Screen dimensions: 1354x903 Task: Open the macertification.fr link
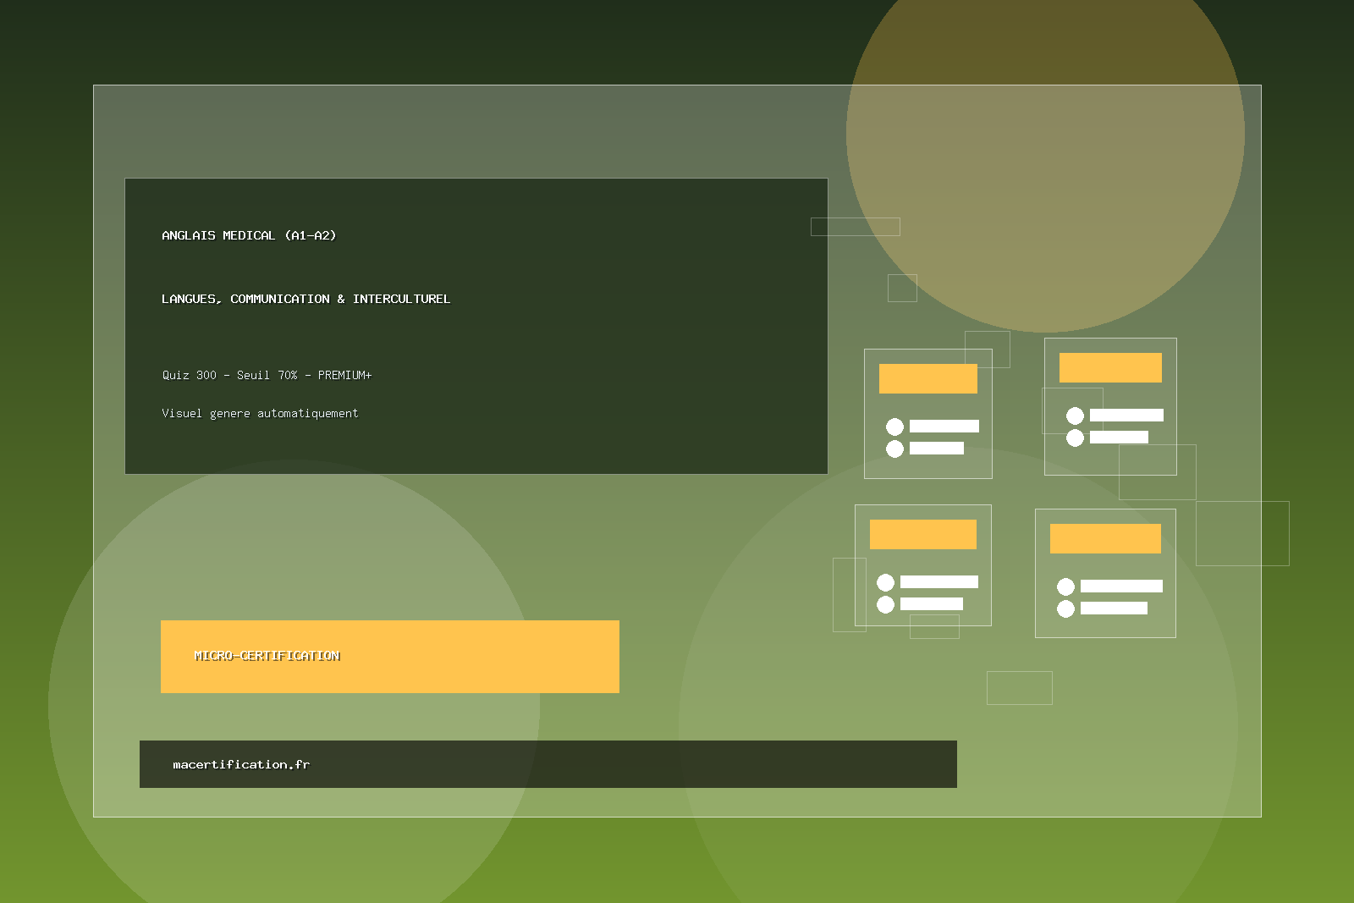coord(241,764)
